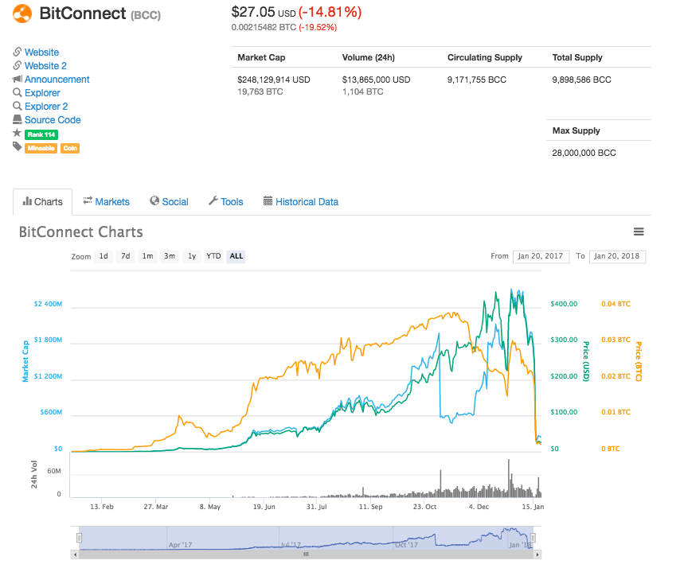Click the wrench icon for Tools

[213, 200]
